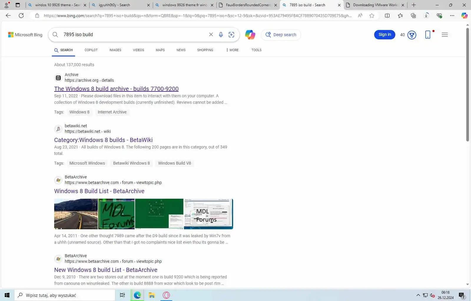Click the Read aloud icon in the address bar
Screen dimensions: 471x301
click(x=360, y=16)
